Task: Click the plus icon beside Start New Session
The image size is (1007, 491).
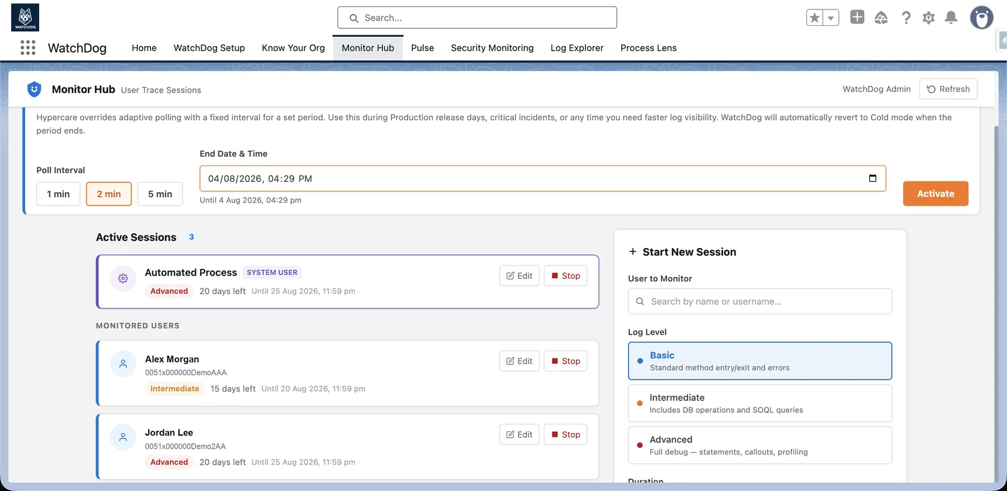Action: point(633,251)
